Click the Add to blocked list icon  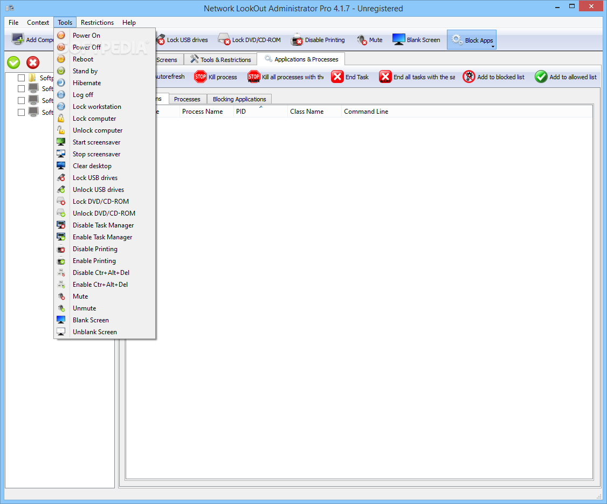(x=469, y=77)
